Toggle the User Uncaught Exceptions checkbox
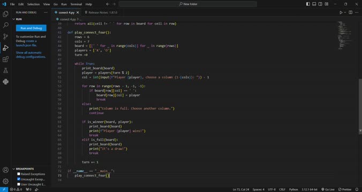This screenshot has height=192, width=362. click(x=19, y=184)
